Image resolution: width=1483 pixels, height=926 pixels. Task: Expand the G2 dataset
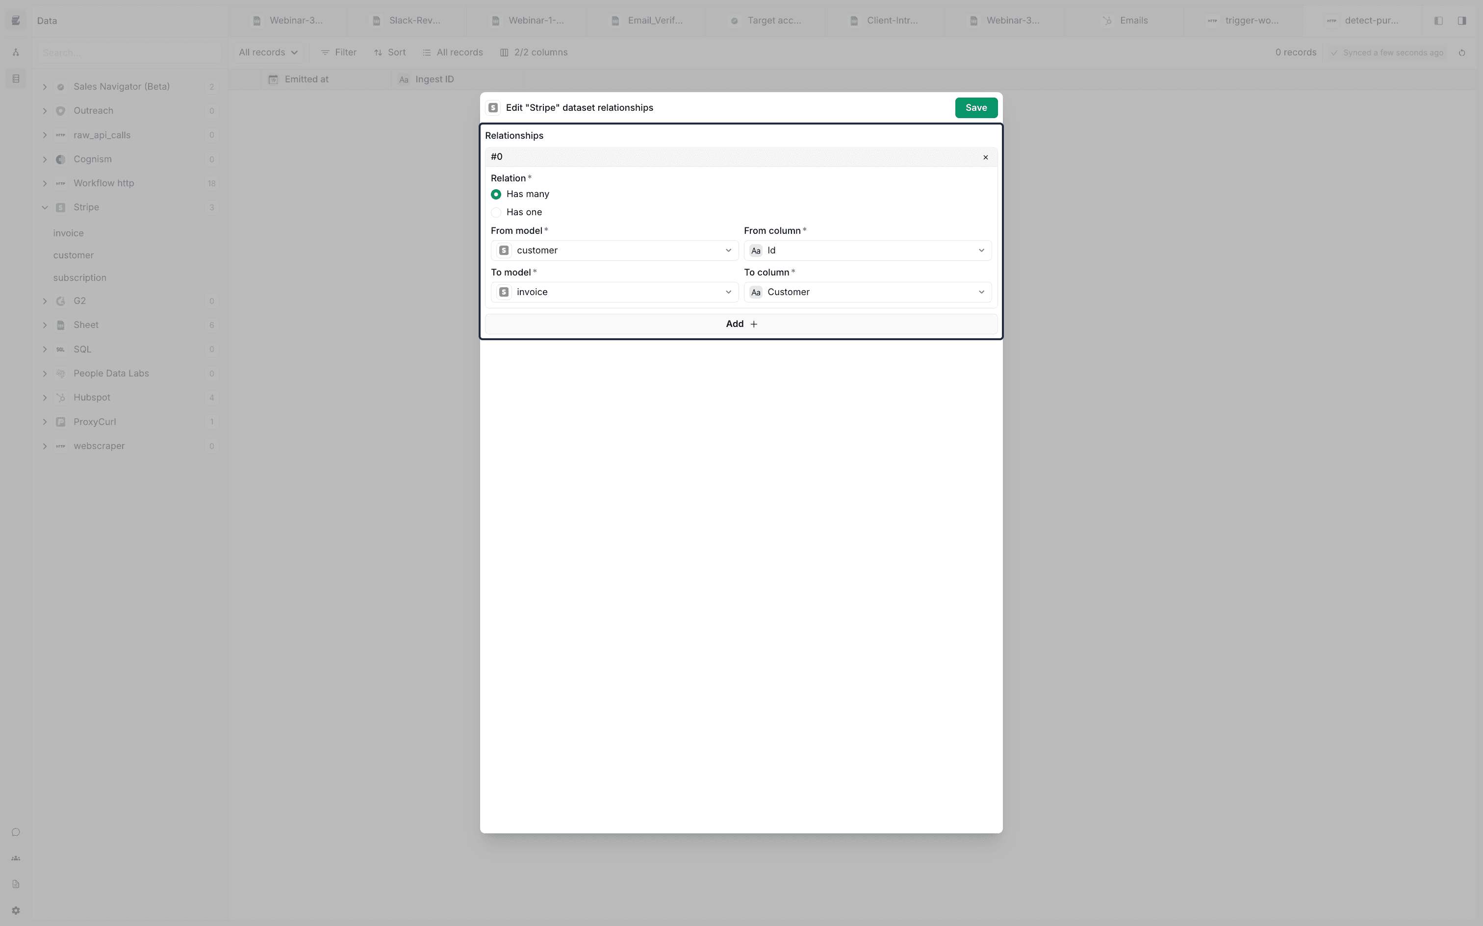(45, 301)
